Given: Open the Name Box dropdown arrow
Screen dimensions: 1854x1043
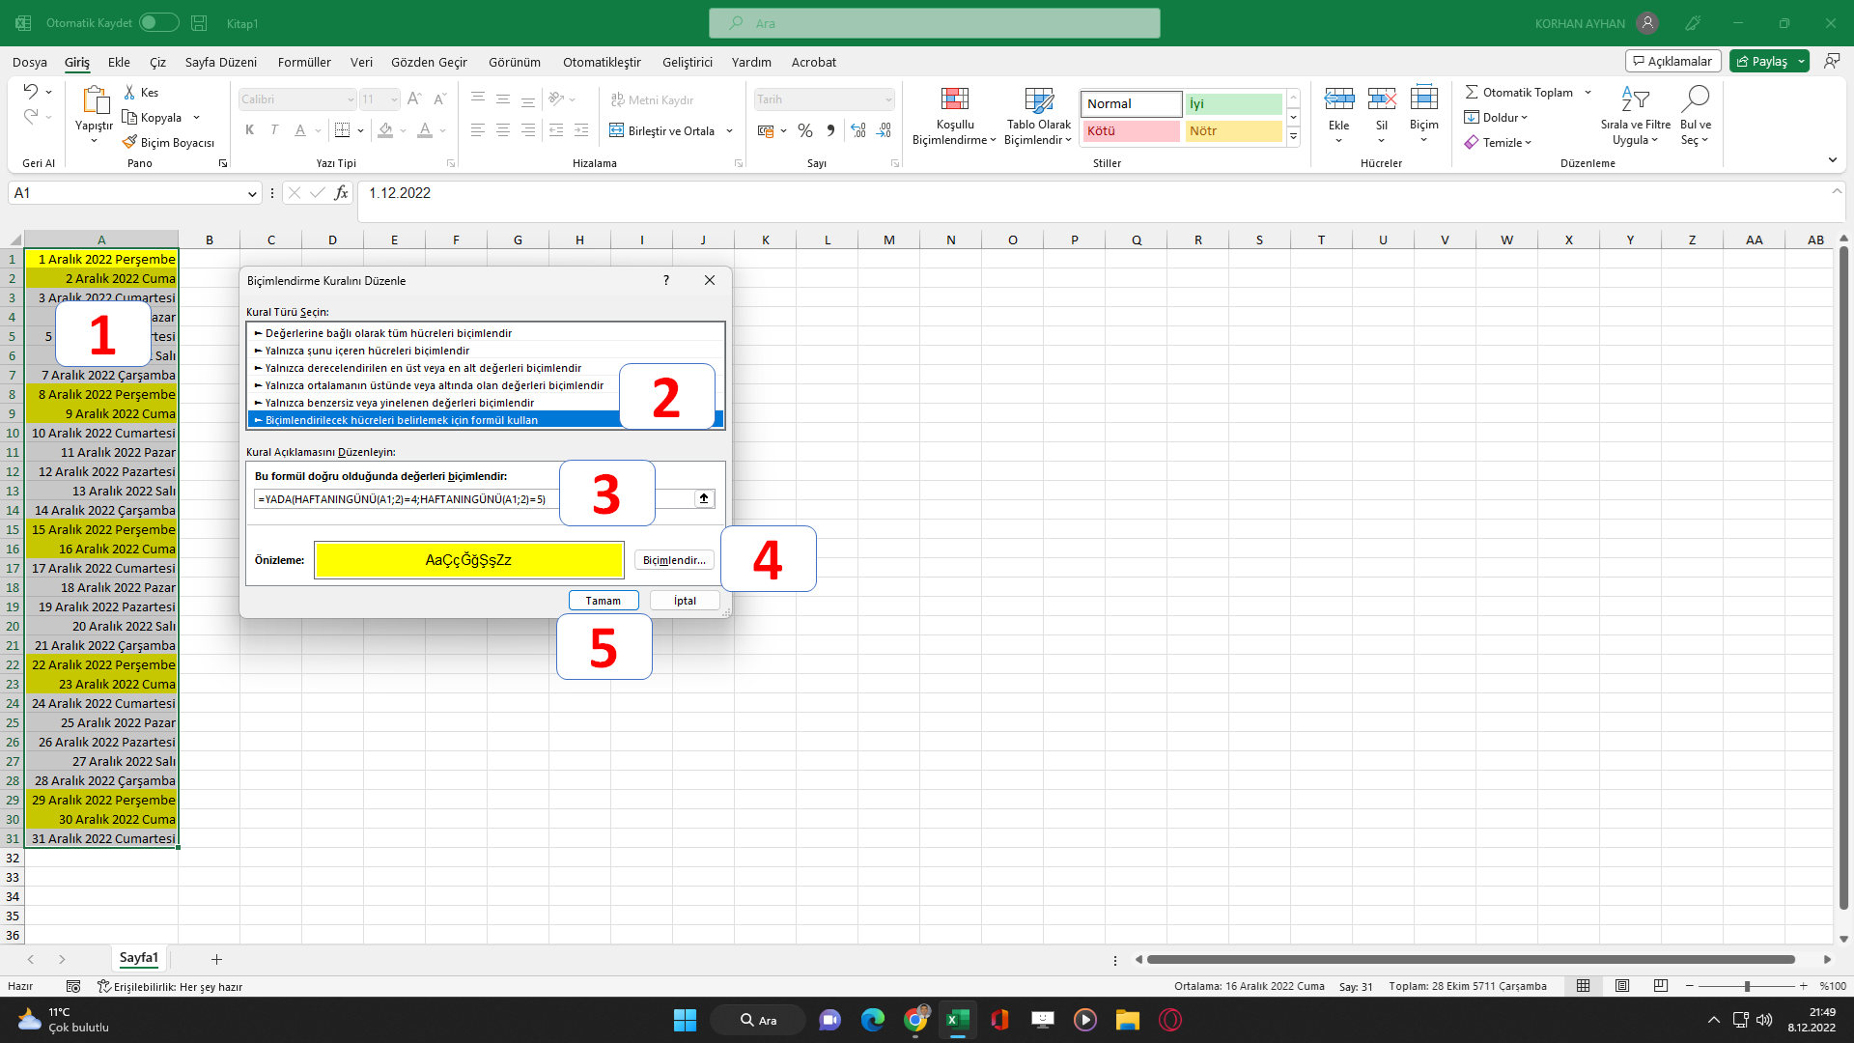Looking at the screenshot, I should [x=252, y=194].
